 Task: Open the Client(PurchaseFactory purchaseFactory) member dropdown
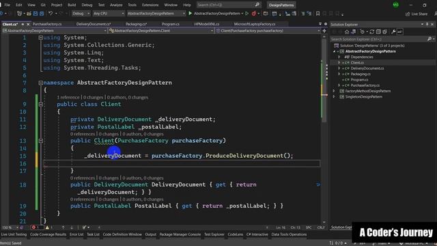pos(268,31)
